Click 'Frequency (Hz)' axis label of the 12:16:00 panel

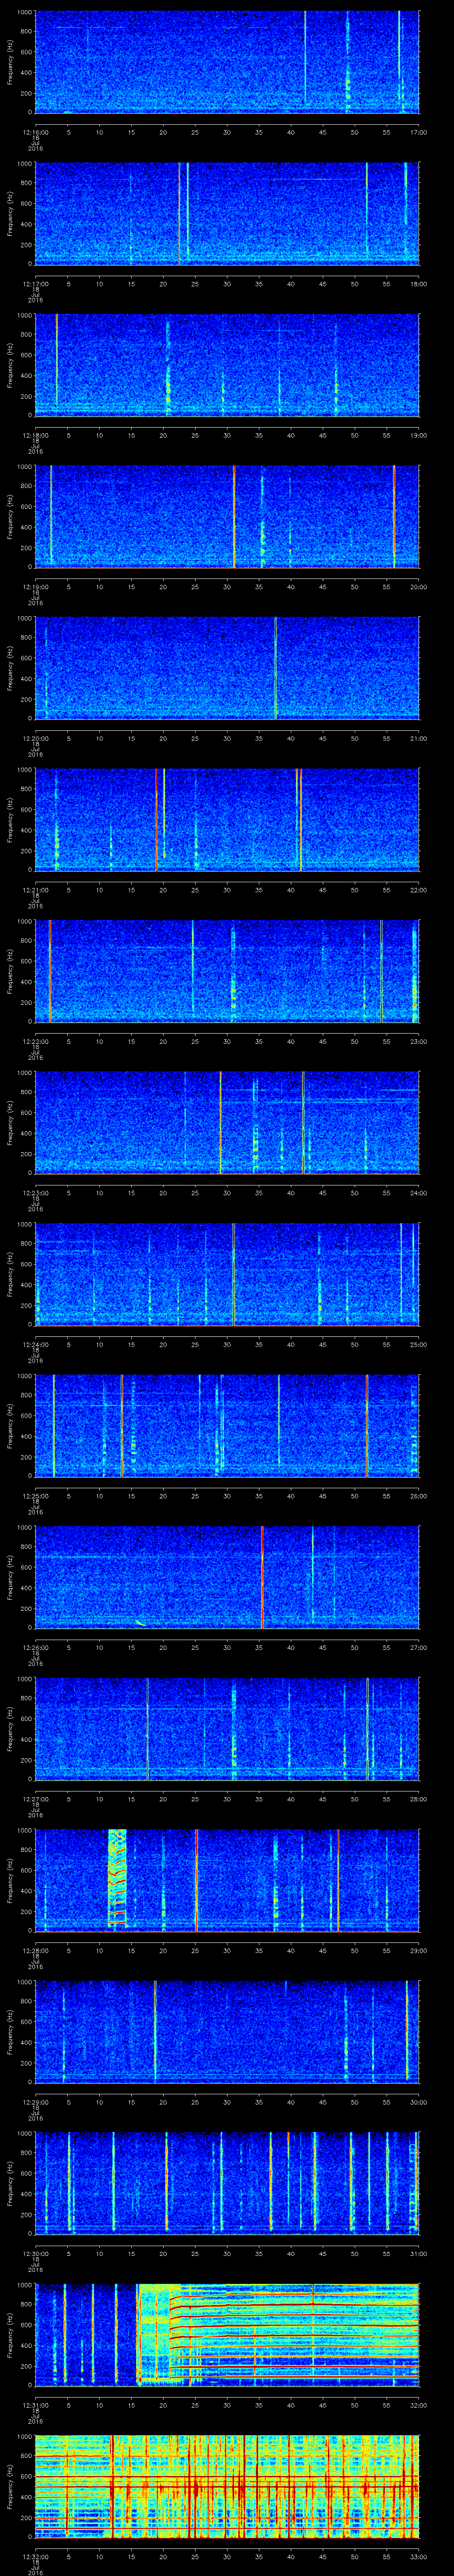click(10, 63)
